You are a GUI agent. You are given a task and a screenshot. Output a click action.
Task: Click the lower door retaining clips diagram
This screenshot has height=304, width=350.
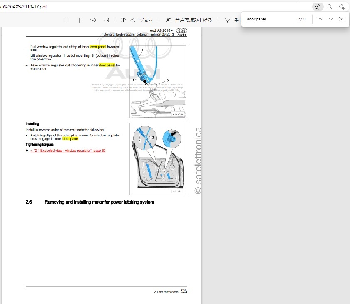pos(158,158)
